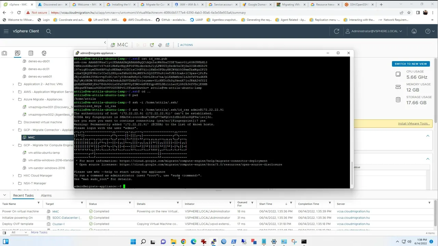Select Discovered virtual machine folder
The height and width of the screenshot is (246, 438).
point(43,122)
